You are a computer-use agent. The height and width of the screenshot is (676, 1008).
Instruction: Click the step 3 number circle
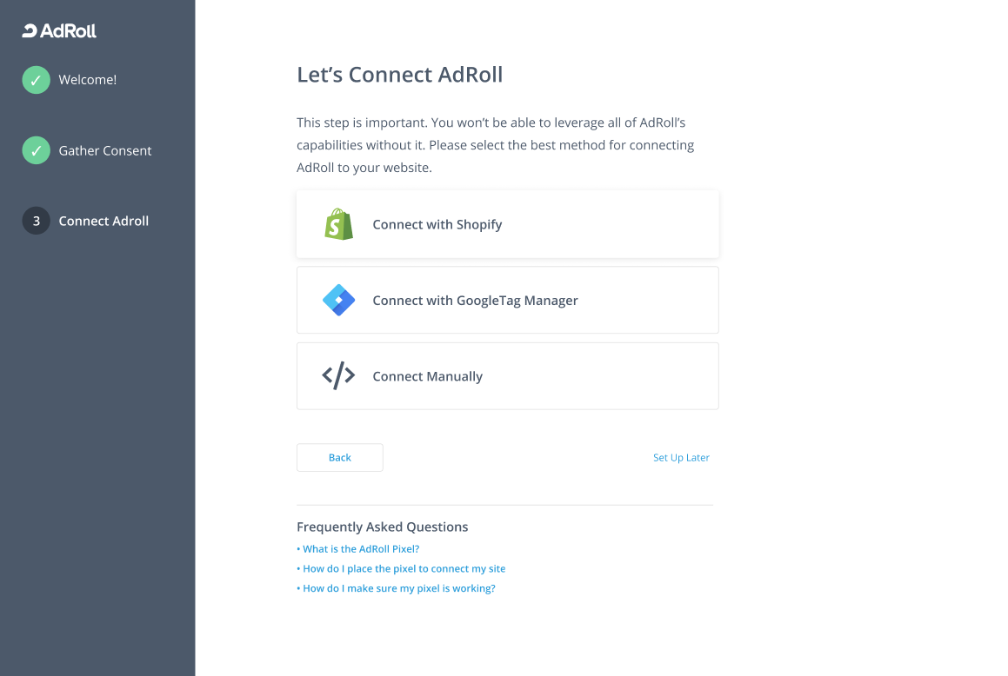tap(36, 221)
